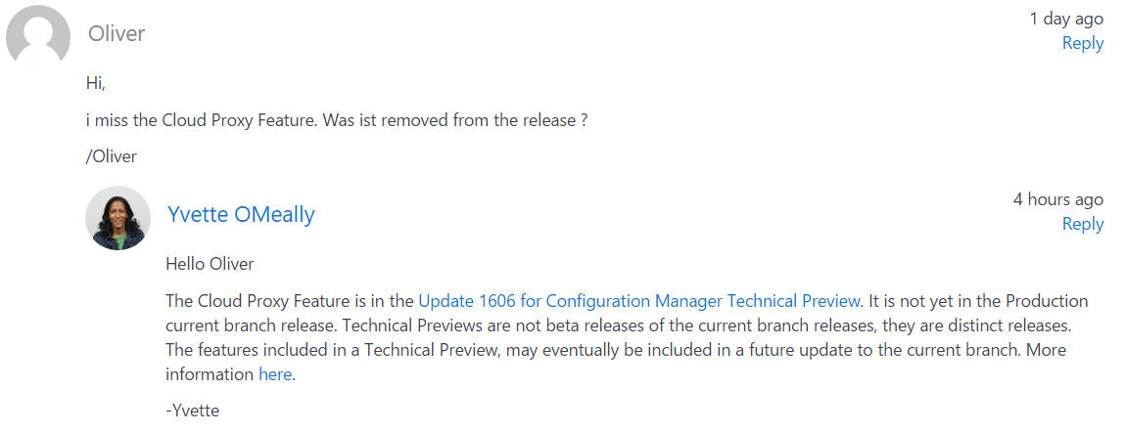Image resolution: width=1126 pixels, height=433 pixels.
Task: Click the Oliver author name
Action: pyautogui.click(x=117, y=33)
